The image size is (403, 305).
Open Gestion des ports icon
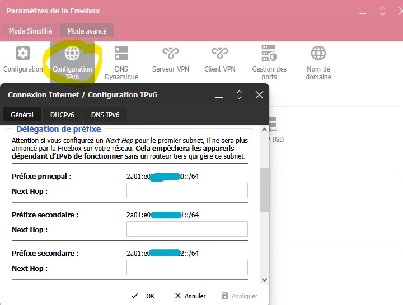[269, 53]
